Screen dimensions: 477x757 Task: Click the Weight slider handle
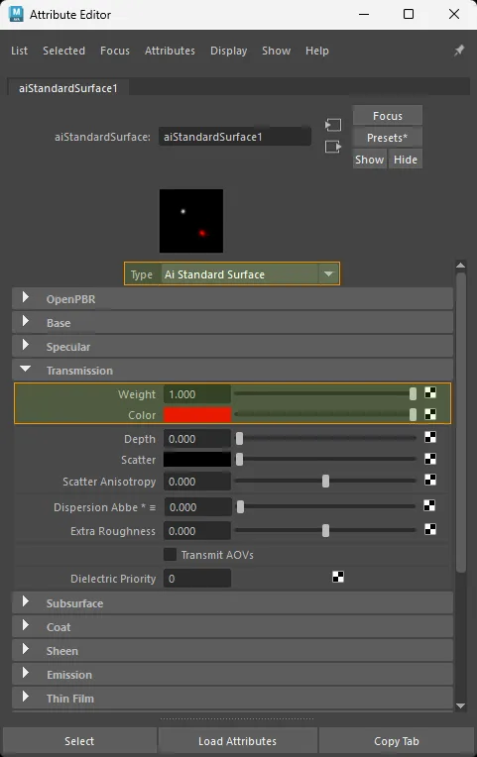click(x=413, y=393)
